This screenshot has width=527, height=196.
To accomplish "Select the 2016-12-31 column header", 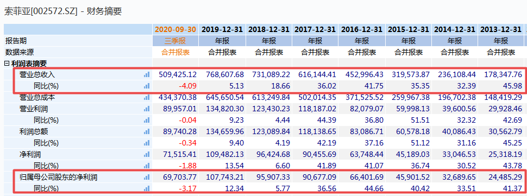I will pos(362,29).
